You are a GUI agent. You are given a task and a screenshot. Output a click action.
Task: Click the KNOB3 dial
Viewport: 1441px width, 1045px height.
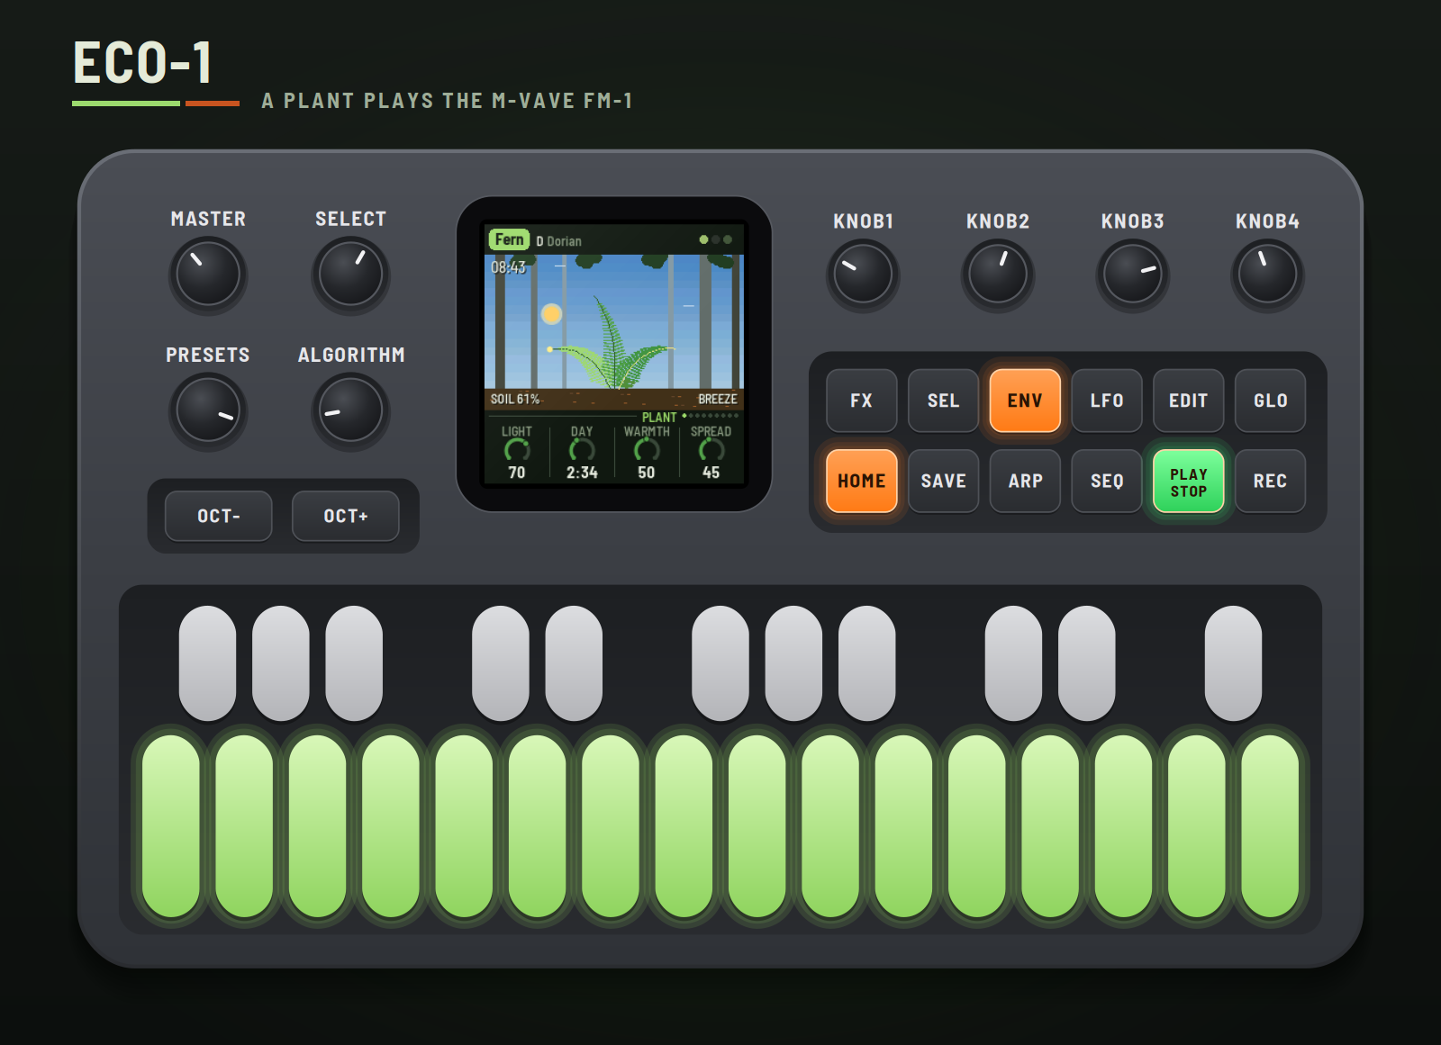1132,275
